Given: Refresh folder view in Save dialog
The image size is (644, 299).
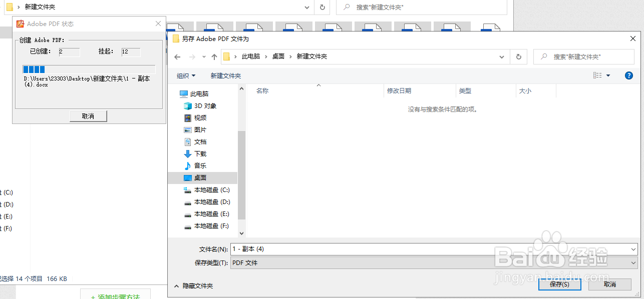Looking at the screenshot, I should coord(518,57).
